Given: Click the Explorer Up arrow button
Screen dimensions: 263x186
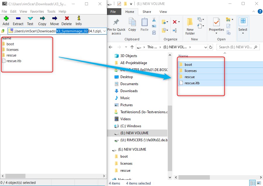Looking at the screenshot, I should (132, 47).
